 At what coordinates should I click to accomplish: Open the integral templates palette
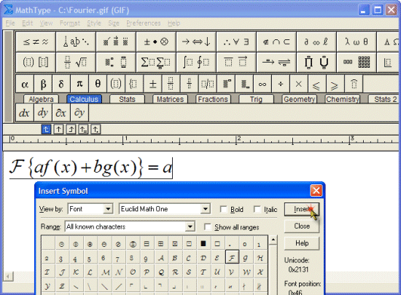tap(196, 63)
